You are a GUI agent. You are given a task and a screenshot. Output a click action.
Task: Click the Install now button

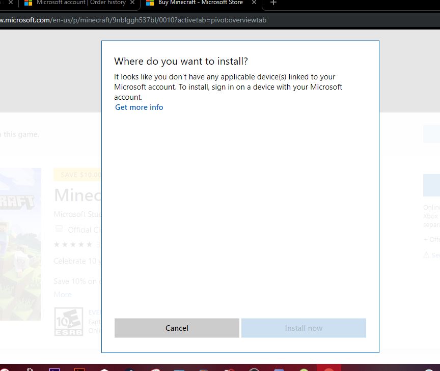304,328
